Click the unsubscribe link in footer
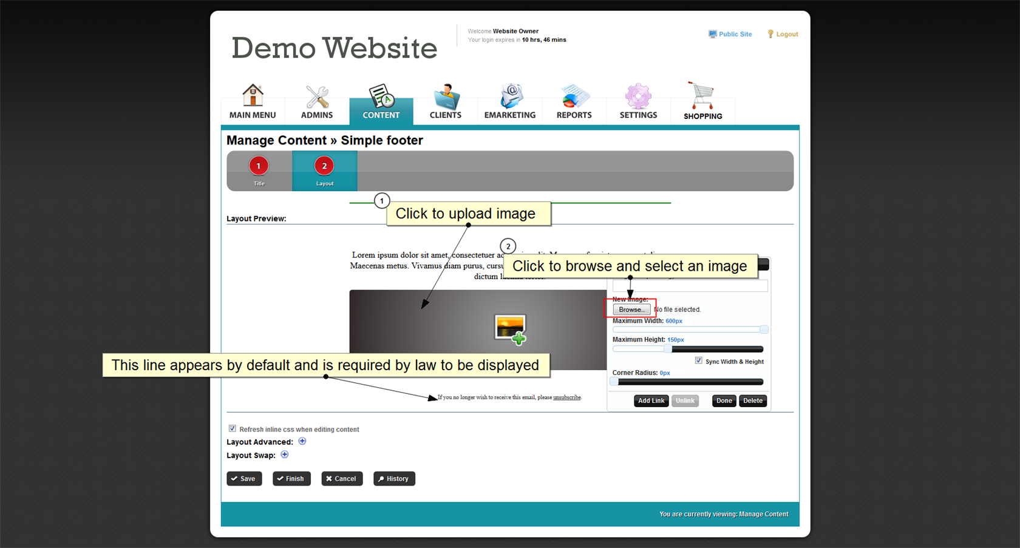 [566, 397]
